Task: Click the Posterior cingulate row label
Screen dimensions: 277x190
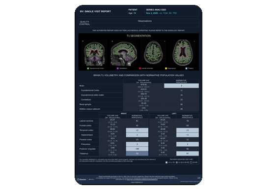Action: point(87,149)
